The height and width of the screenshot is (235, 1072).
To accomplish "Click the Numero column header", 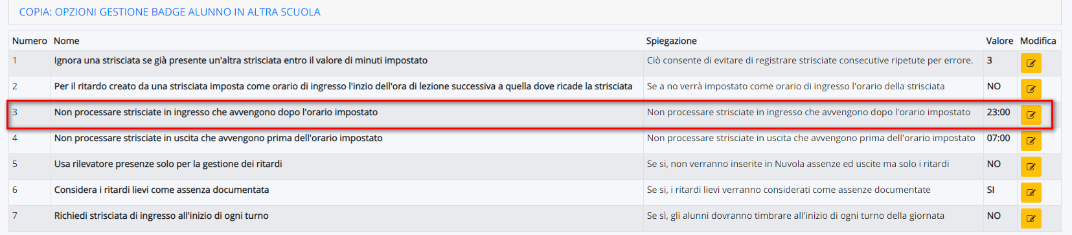I will coord(30,41).
